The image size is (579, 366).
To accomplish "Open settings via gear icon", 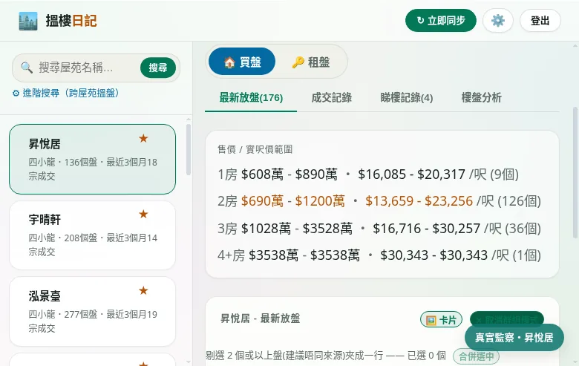I will point(498,21).
